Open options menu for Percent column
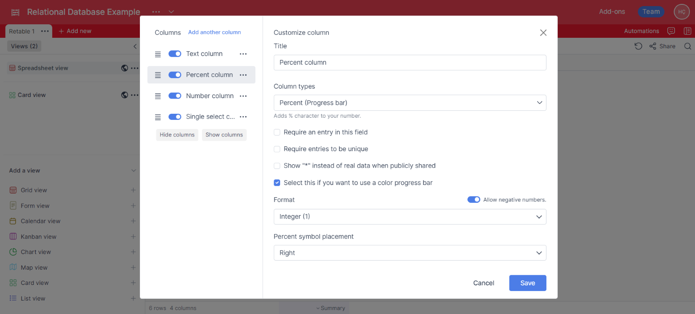Image resolution: width=695 pixels, height=314 pixels. (243, 75)
